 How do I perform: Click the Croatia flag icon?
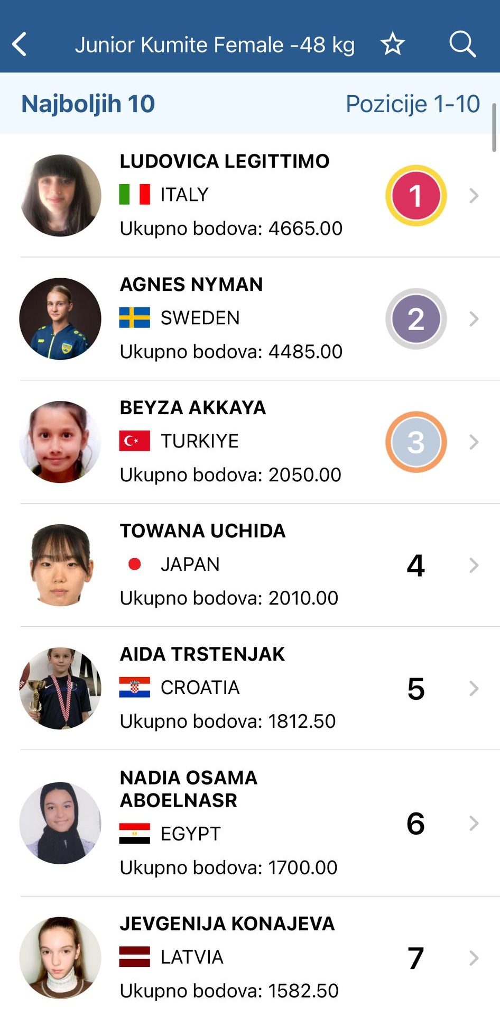click(135, 687)
